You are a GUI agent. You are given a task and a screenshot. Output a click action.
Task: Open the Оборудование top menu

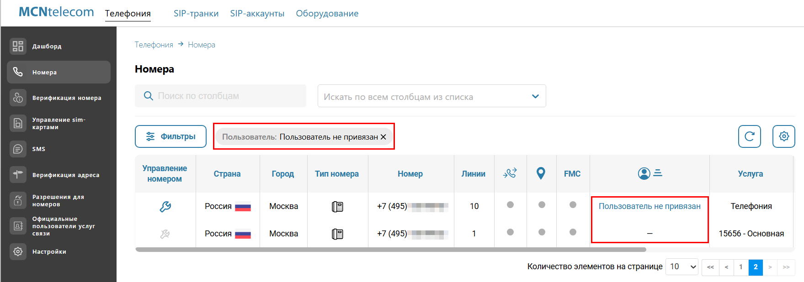click(x=327, y=13)
